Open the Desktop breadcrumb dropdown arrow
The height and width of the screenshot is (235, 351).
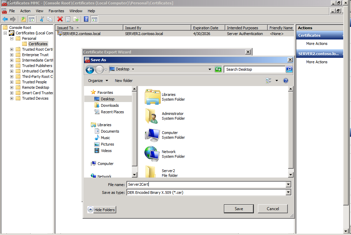tap(133, 69)
